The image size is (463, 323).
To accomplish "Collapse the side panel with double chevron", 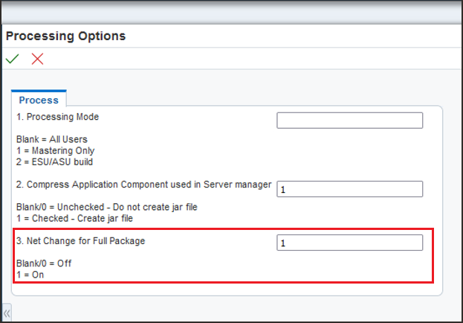I will coord(7,313).
